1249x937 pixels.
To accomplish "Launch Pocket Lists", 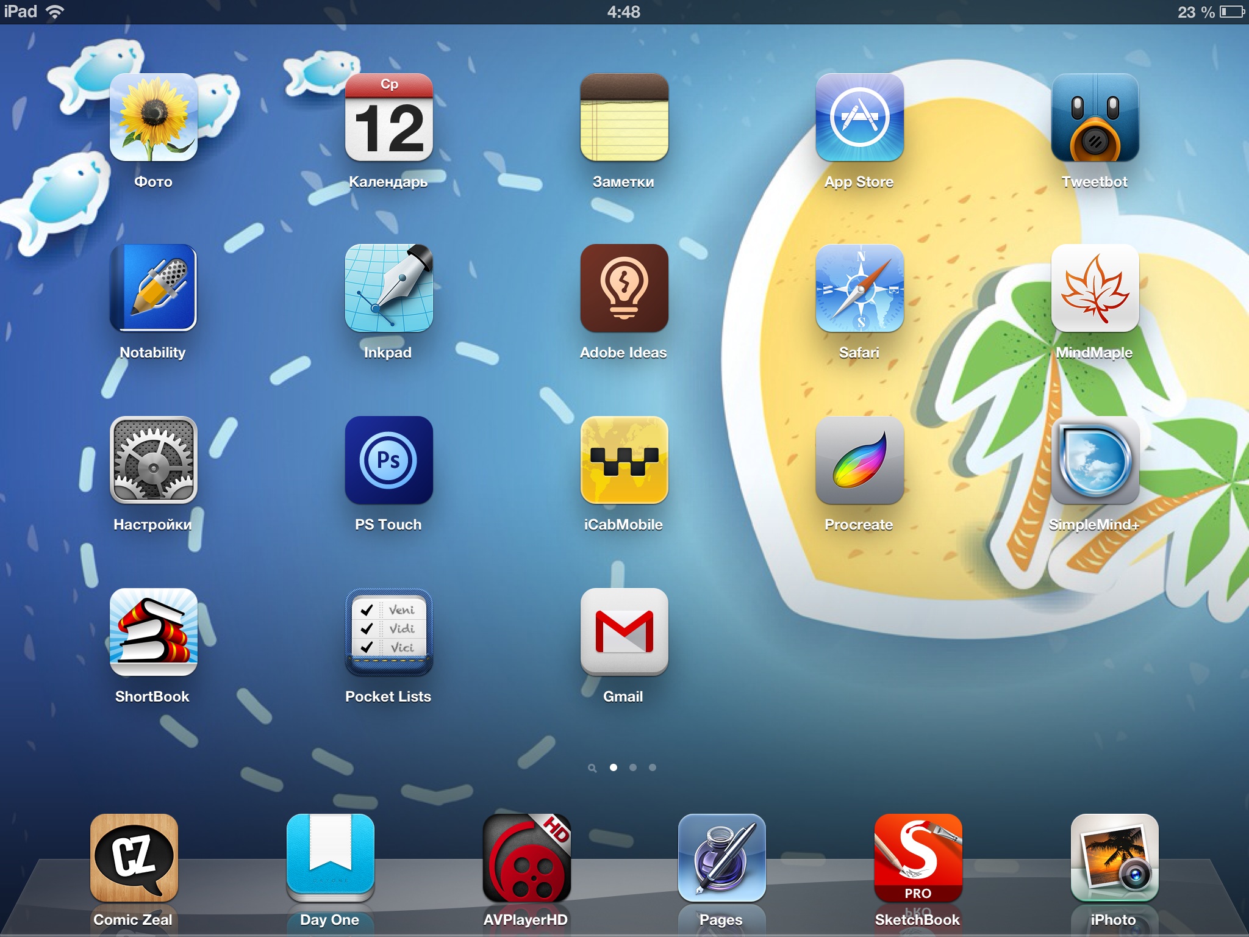I will (389, 632).
